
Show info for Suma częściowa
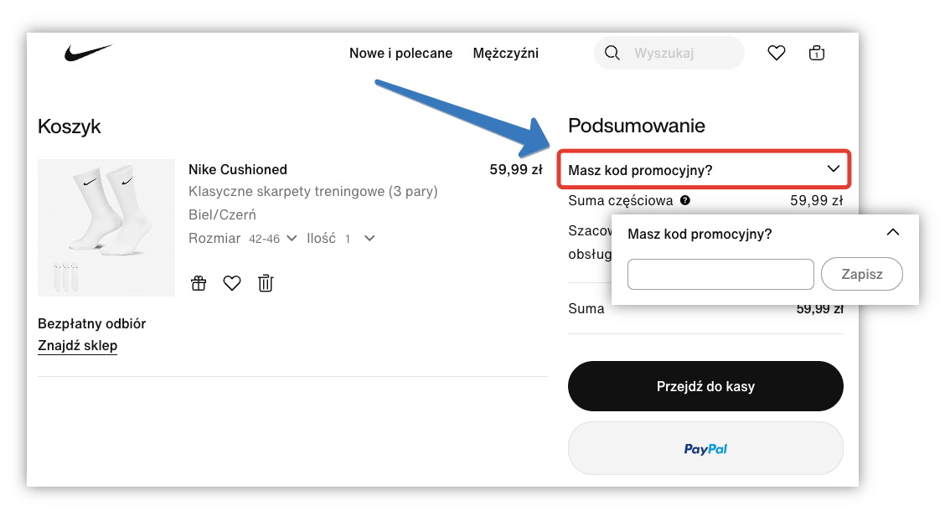[684, 200]
